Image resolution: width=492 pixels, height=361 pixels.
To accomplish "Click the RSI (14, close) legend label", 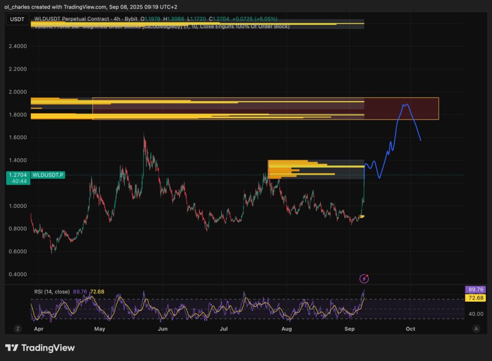I will (x=51, y=291).
